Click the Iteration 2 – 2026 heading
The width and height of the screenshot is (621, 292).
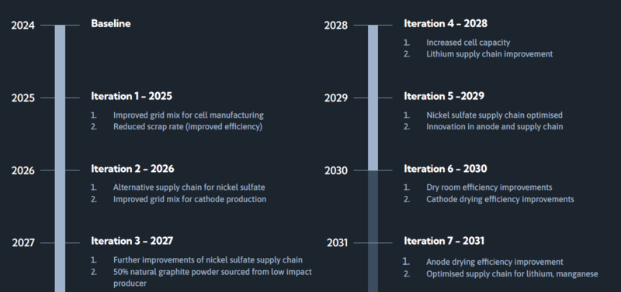(132, 169)
